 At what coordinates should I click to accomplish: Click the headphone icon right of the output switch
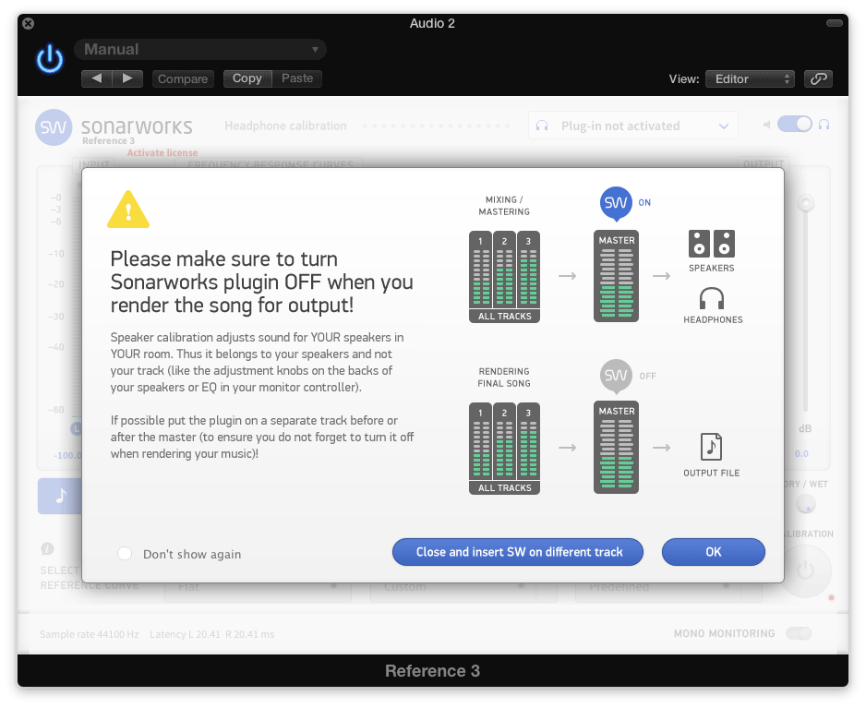pos(824,125)
